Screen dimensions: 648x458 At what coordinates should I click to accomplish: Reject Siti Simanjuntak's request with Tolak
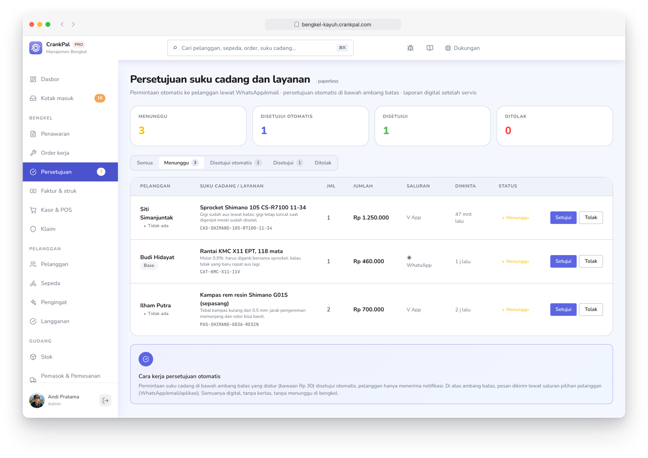[591, 217]
